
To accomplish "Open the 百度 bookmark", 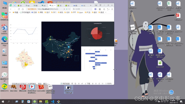I will 34,12.
